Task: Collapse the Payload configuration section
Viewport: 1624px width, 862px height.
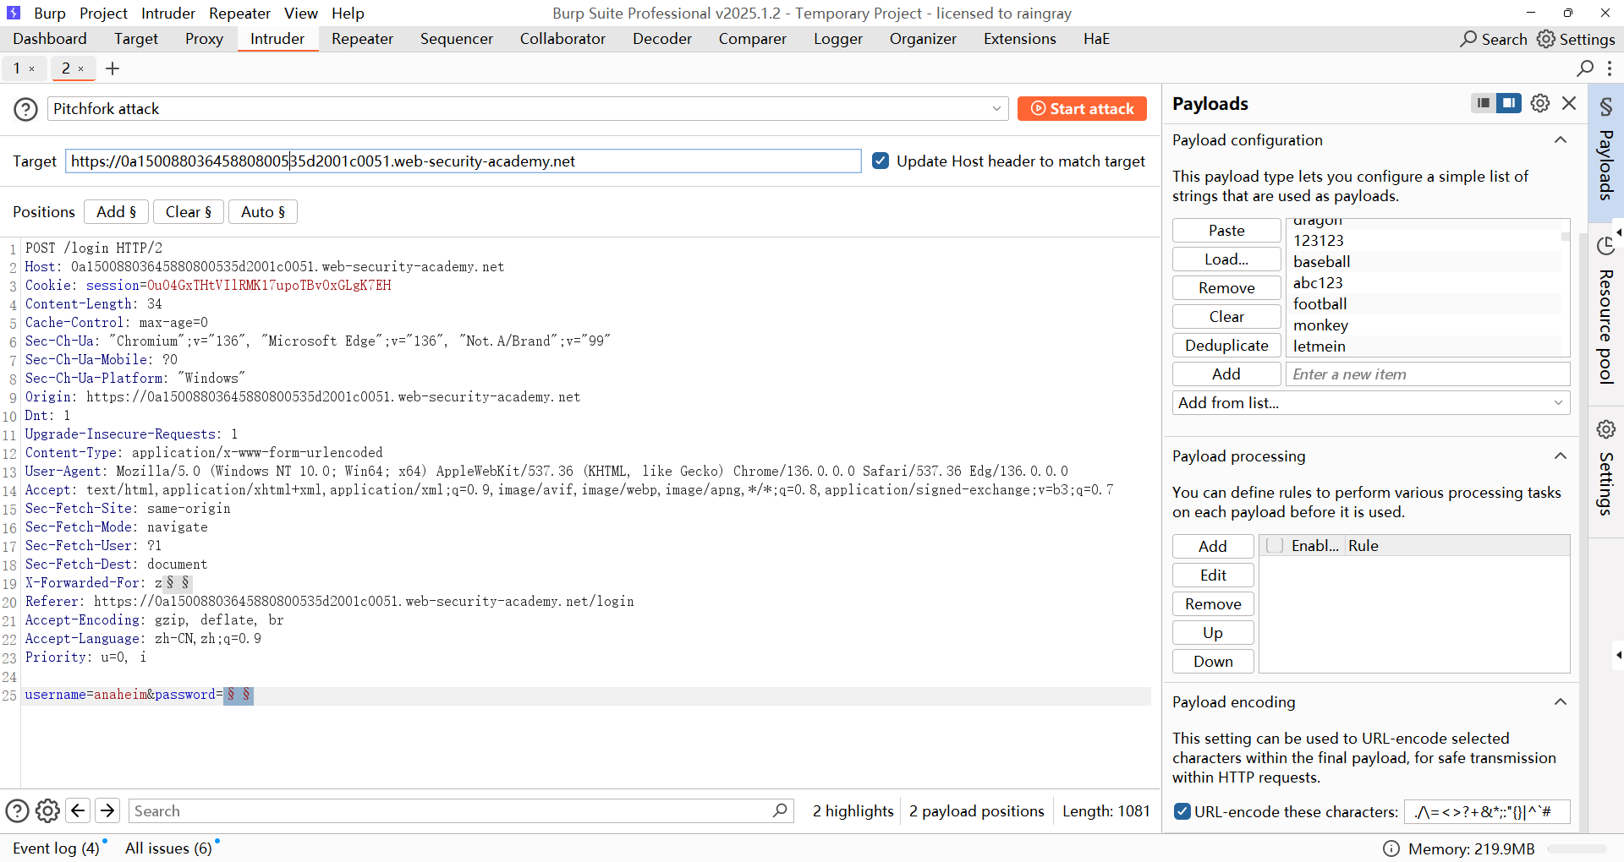Action: (1561, 140)
